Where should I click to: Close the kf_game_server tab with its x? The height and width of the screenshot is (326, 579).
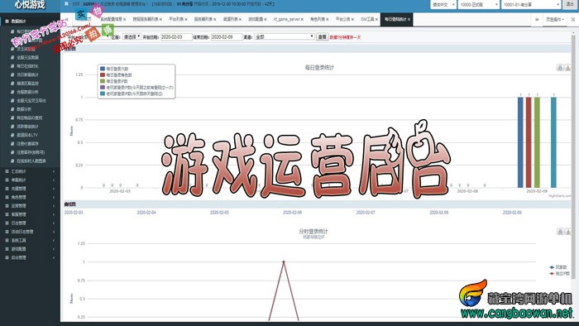(302, 19)
